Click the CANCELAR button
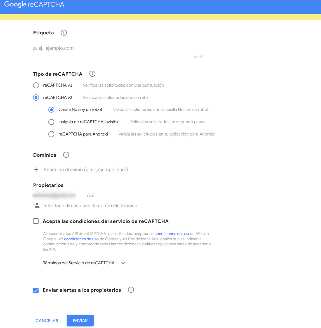Viewport: 321px width, 328px height. point(47,321)
